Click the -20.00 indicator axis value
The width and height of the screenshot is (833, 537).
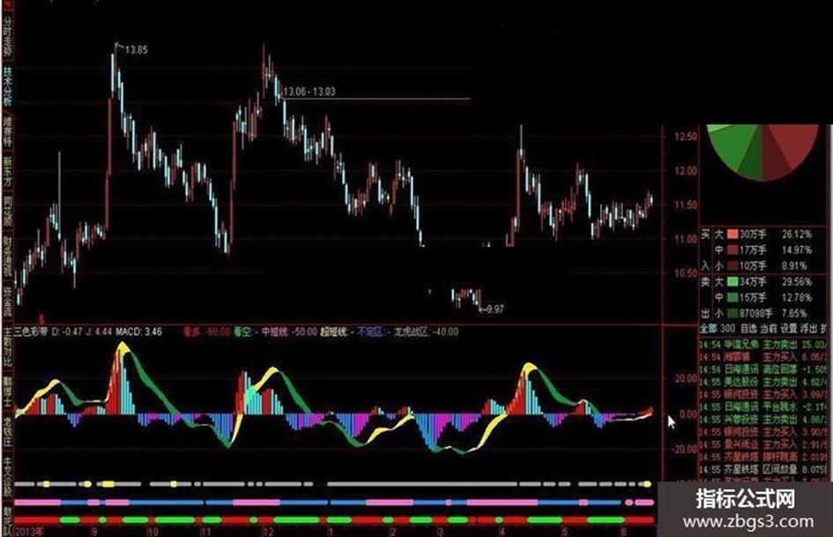click(684, 450)
